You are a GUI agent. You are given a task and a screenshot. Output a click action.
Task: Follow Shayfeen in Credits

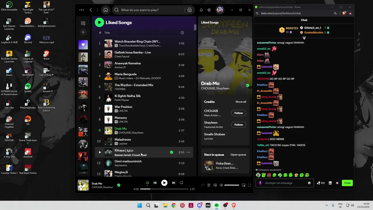239,125
